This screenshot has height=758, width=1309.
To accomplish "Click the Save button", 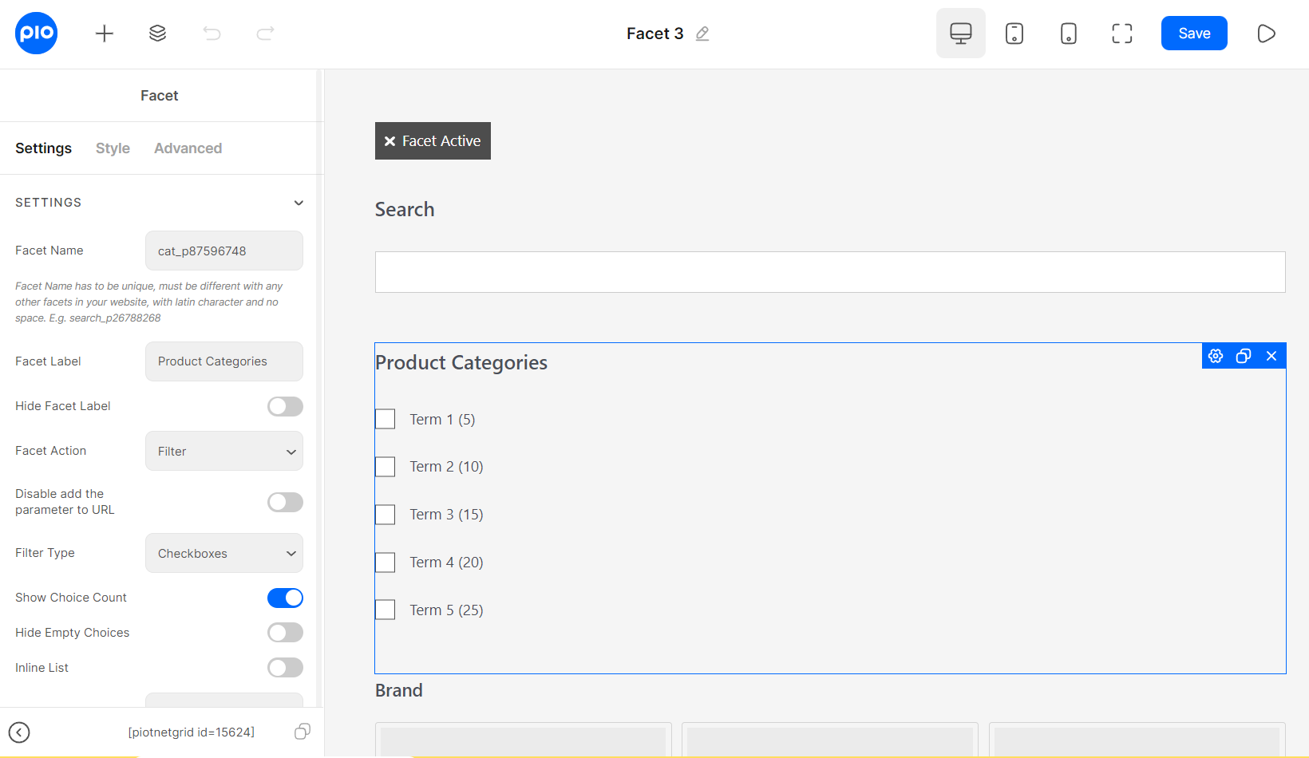I will tap(1194, 33).
